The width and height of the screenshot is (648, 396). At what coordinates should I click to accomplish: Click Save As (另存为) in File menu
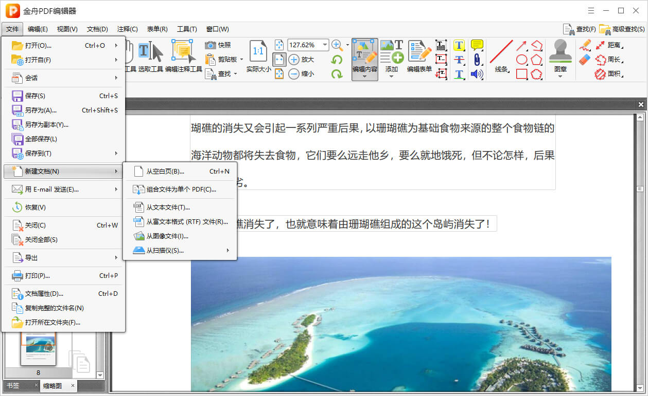pyautogui.click(x=41, y=110)
